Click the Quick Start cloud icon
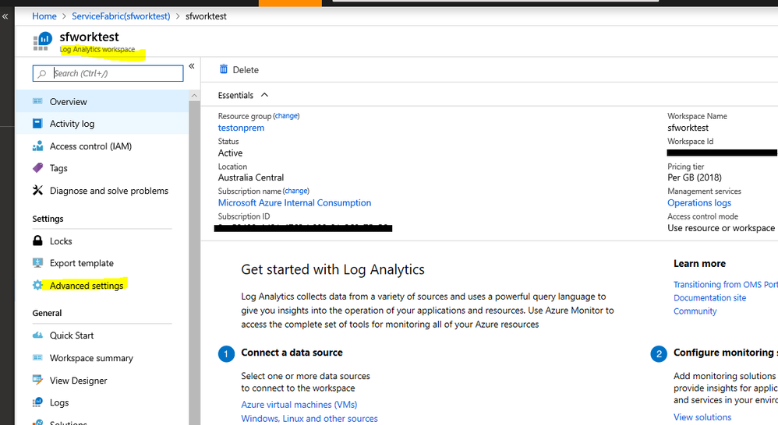Screen dimensions: 778x425 37,335
